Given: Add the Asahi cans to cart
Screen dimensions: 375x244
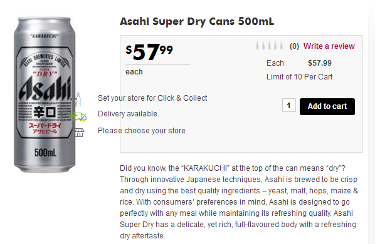Looking at the screenshot, I should pos(327,106).
